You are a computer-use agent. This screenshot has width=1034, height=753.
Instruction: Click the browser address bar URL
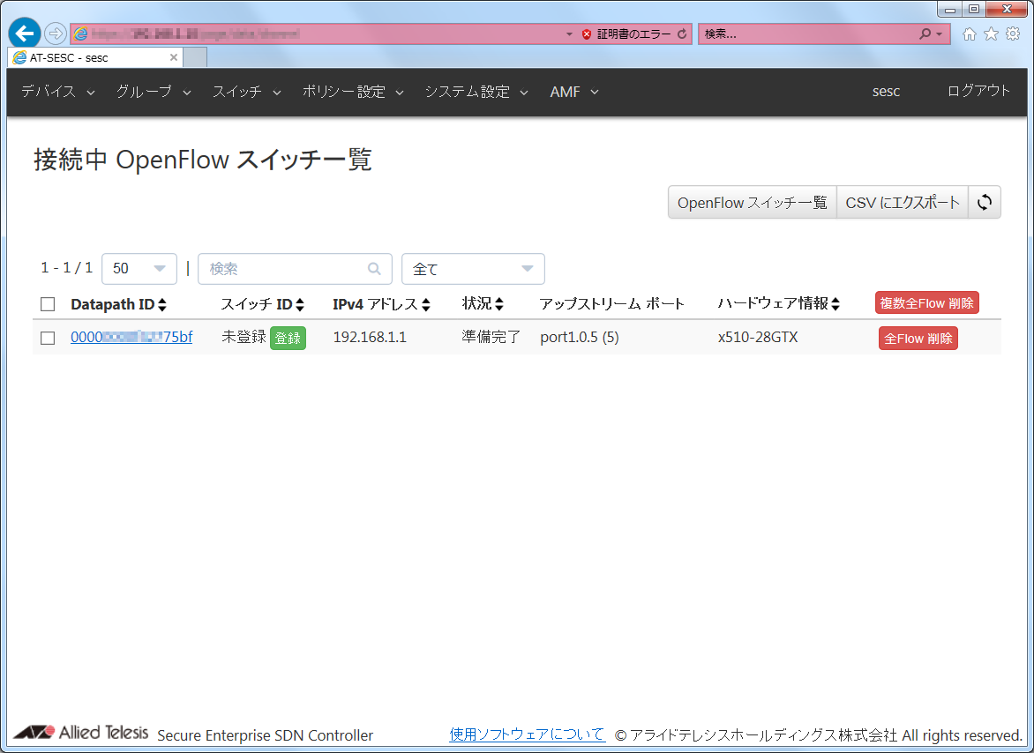194,34
